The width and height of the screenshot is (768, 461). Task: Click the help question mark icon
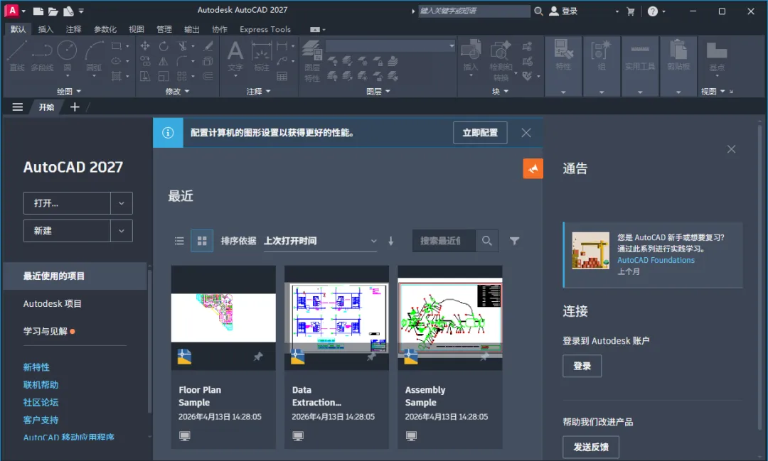tap(652, 11)
